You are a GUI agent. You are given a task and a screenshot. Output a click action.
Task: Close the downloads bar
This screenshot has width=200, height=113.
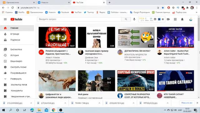[197, 103]
